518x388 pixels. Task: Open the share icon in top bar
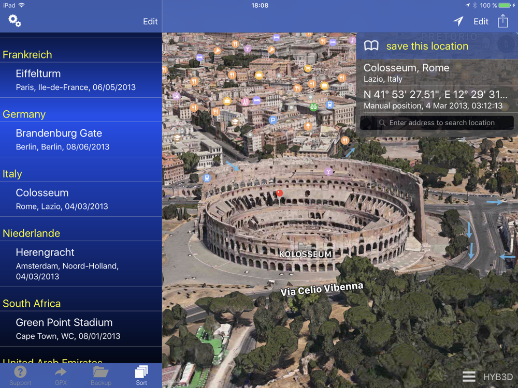pyautogui.click(x=503, y=21)
